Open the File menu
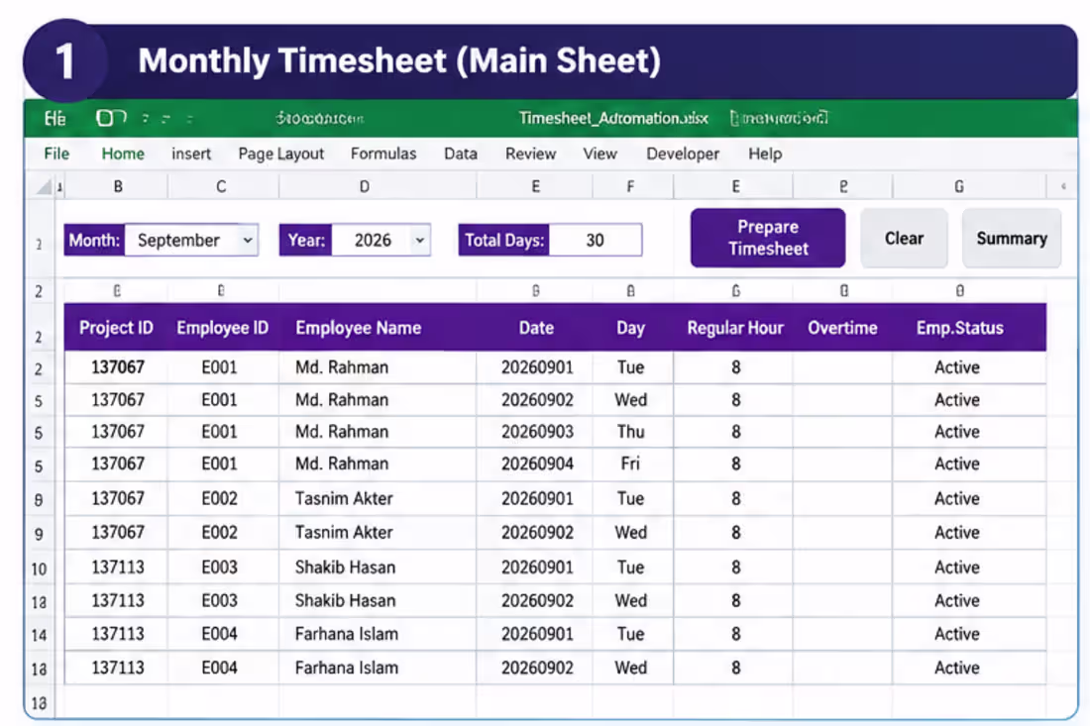Viewport: 1090px width, 726px height. 56,154
